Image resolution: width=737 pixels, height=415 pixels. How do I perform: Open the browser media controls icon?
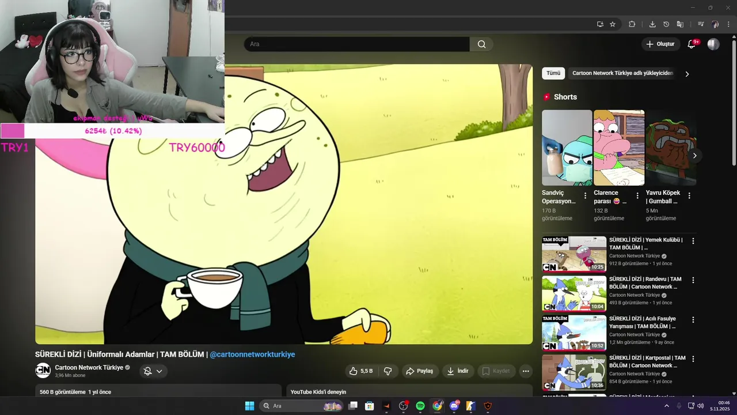click(x=701, y=24)
